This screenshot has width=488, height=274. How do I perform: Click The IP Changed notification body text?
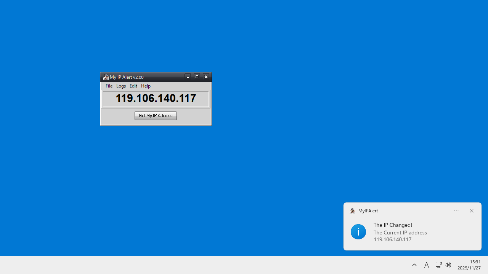click(400, 232)
